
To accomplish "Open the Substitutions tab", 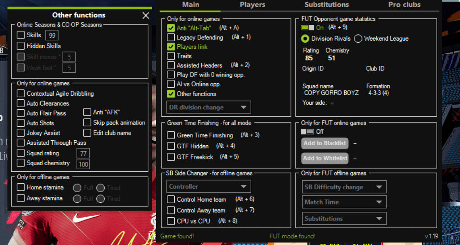I will [x=326, y=5].
